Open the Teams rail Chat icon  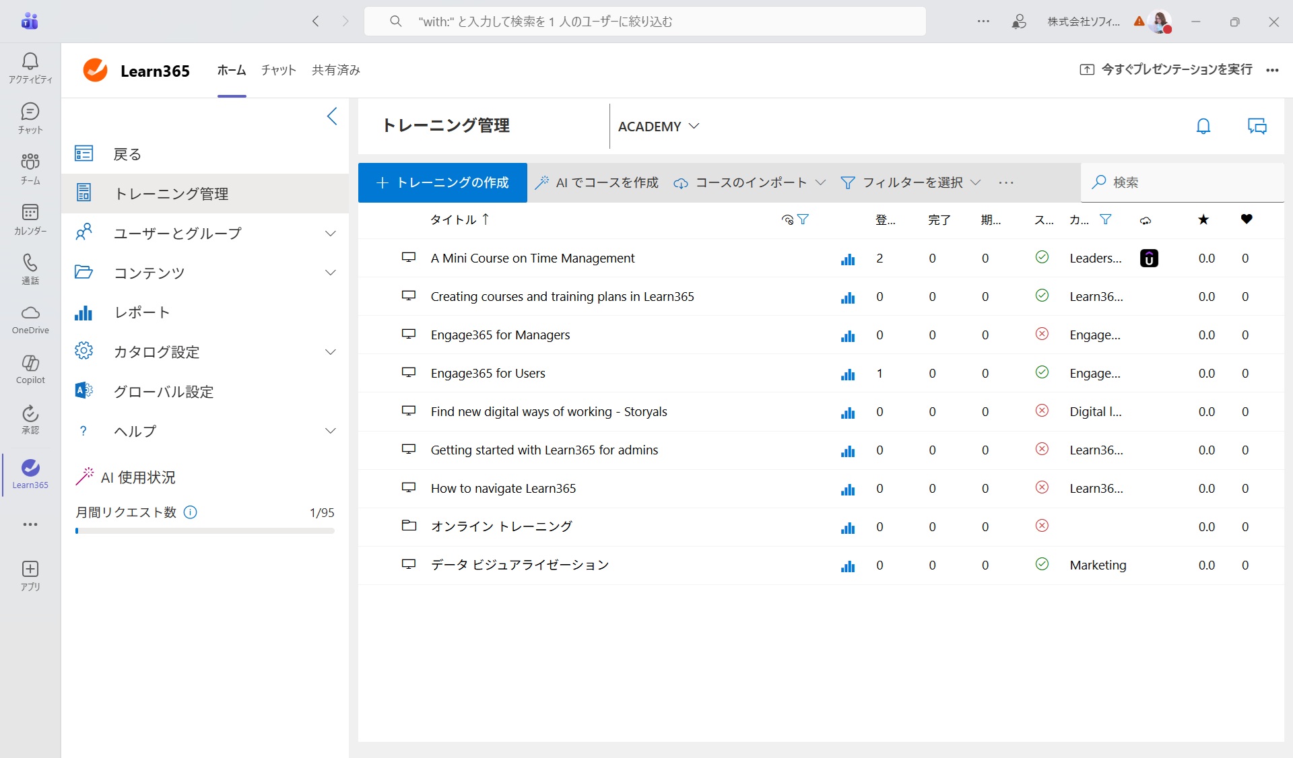coord(30,118)
